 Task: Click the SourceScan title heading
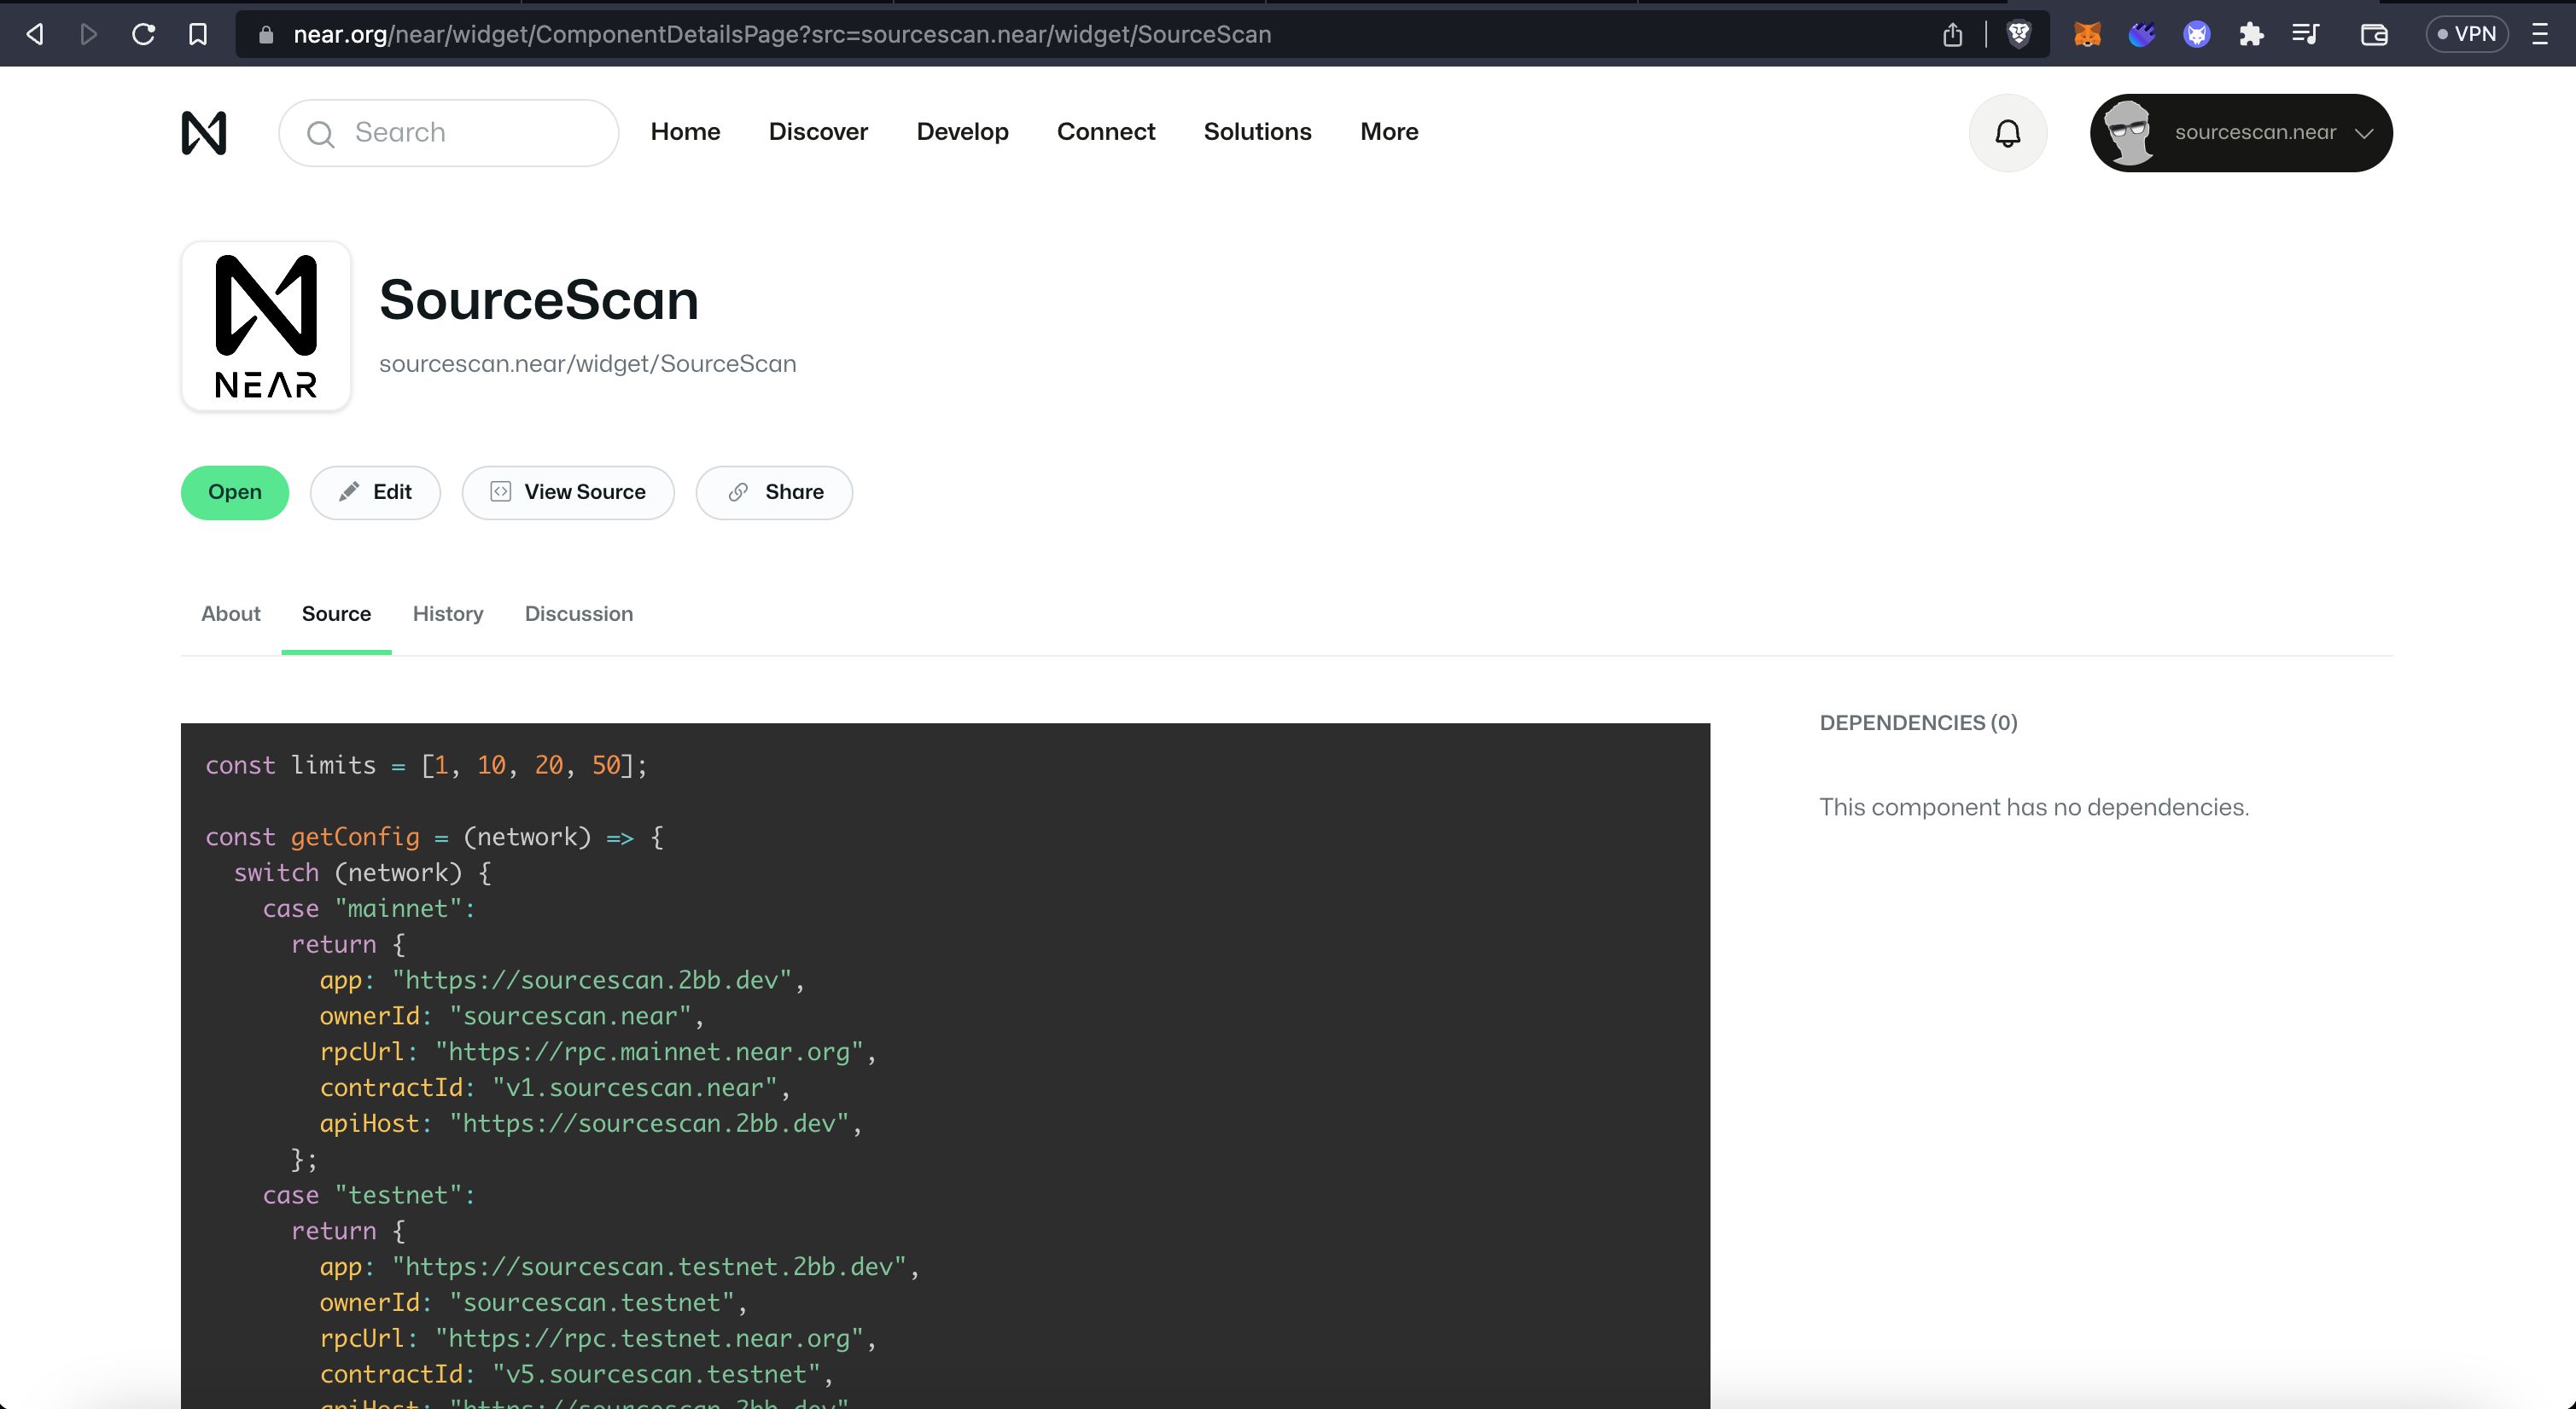[539, 299]
